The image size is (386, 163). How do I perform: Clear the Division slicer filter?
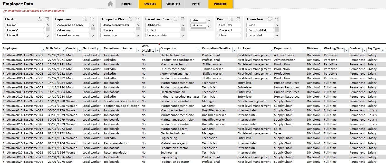click(47, 19)
